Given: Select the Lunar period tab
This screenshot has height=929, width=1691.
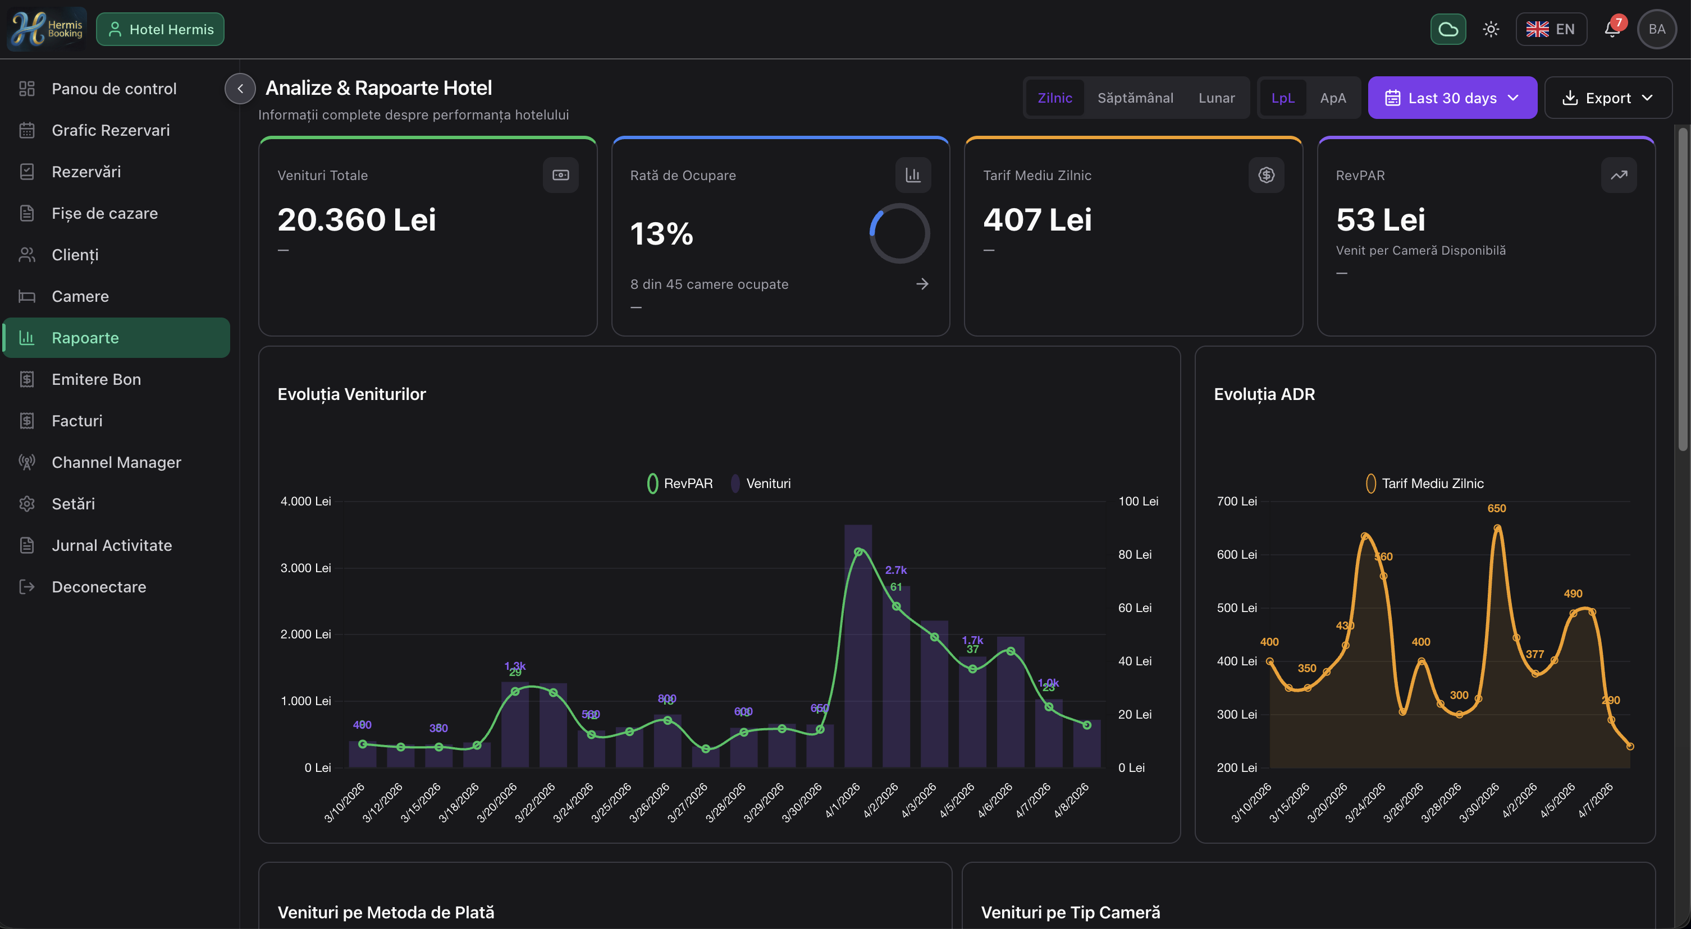Looking at the screenshot, I should click(1215, 98).
